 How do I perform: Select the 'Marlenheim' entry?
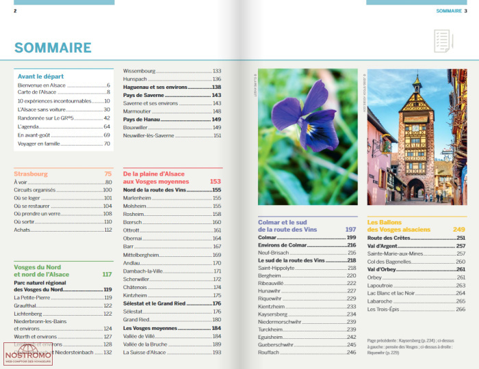pos(172,198)
